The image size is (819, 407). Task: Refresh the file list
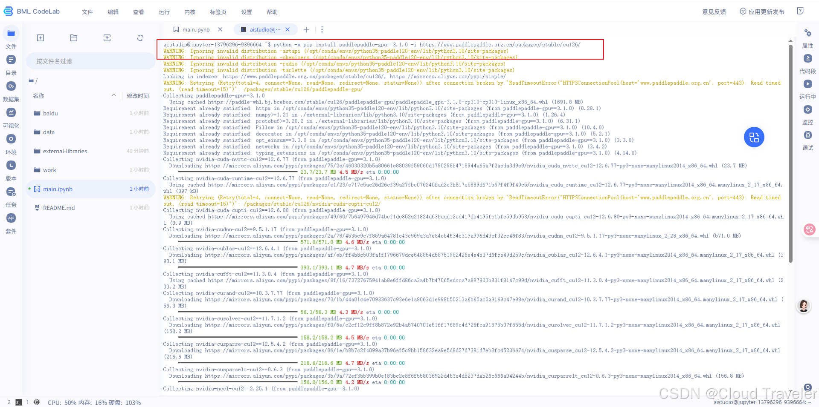pyautogui.click(x=140, y=38)
